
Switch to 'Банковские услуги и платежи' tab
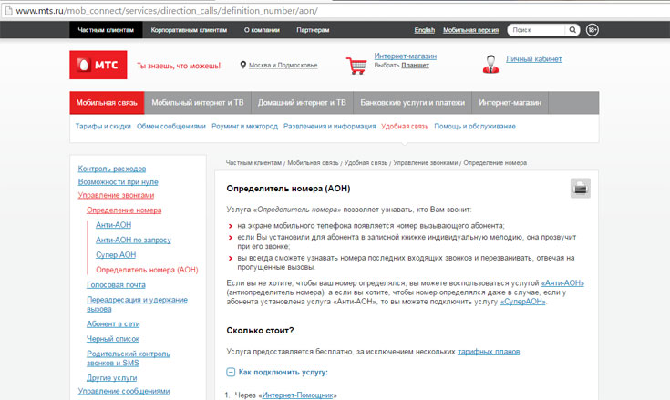click(x=413, y=102)
